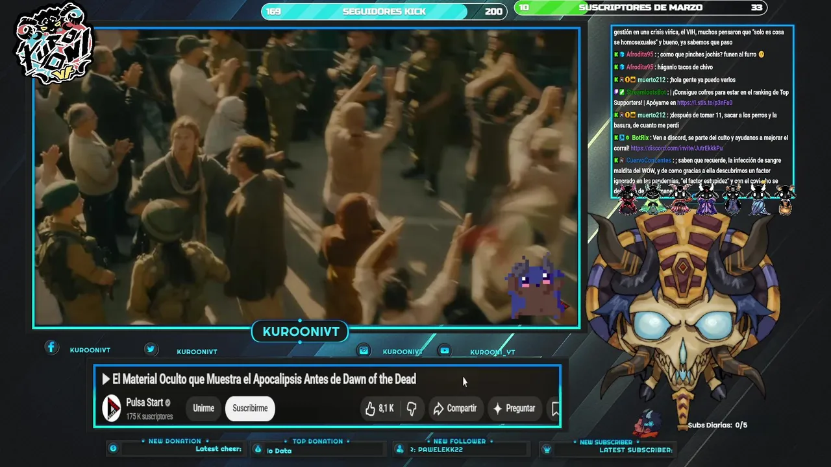Viewport: 831px width, 467px height.
Task: Click the New Subscriber crown icon
Action: tap(547, 449)
